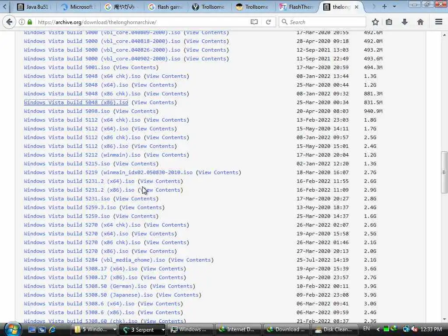Click 12:33 PM taskbar clock
This screenshot has width=448, height=336.
point(431,329)
